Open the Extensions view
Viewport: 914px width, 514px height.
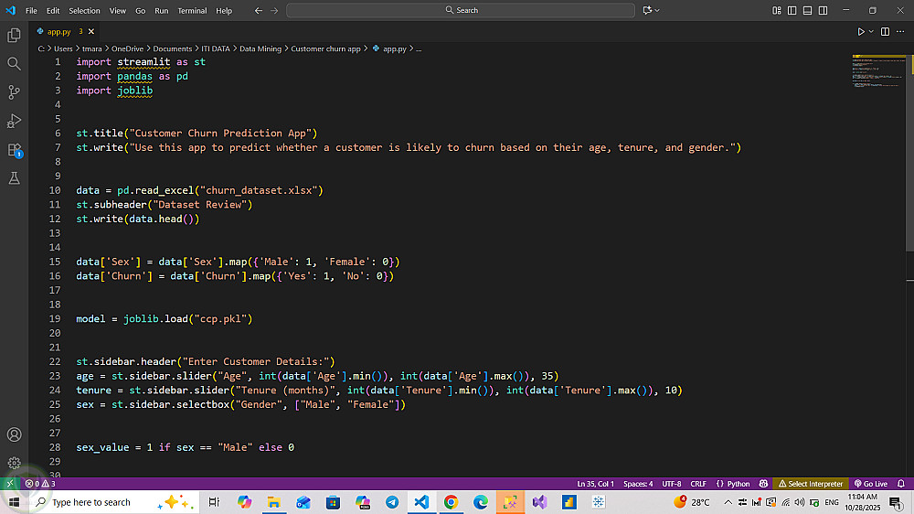pyautogui.click(x=14, y=149)
